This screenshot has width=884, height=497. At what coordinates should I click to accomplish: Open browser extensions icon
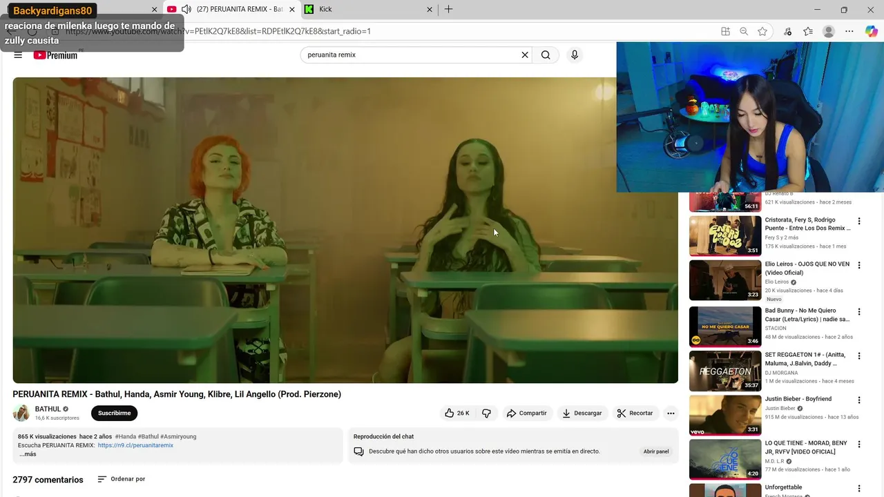coord(788,31)
